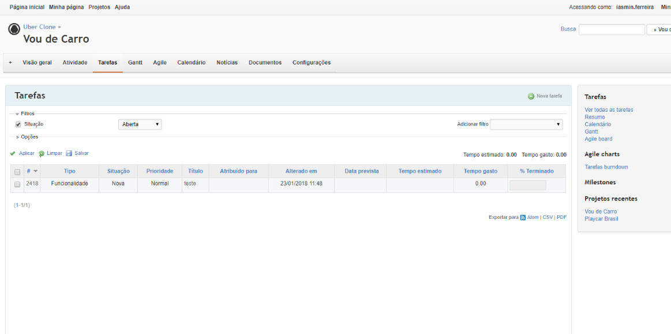The width and height of the screenshot is (671, 334).
Task: Open a new tab with the plus icon
Action: pyautogui.click(x=9, y=62)
